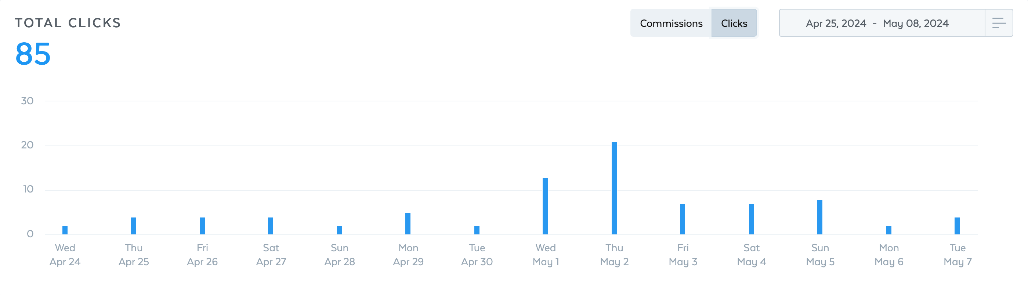This screenshot has height=295, width=1028.
Task: Click the Wed May 1 bar
Action: click(545, 206)
